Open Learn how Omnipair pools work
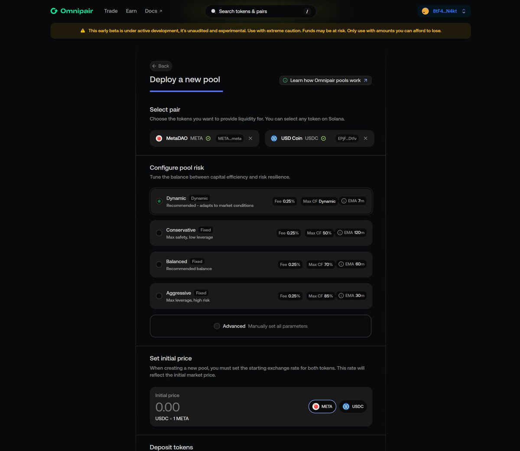The image size is (520, 451). point(325,80)
